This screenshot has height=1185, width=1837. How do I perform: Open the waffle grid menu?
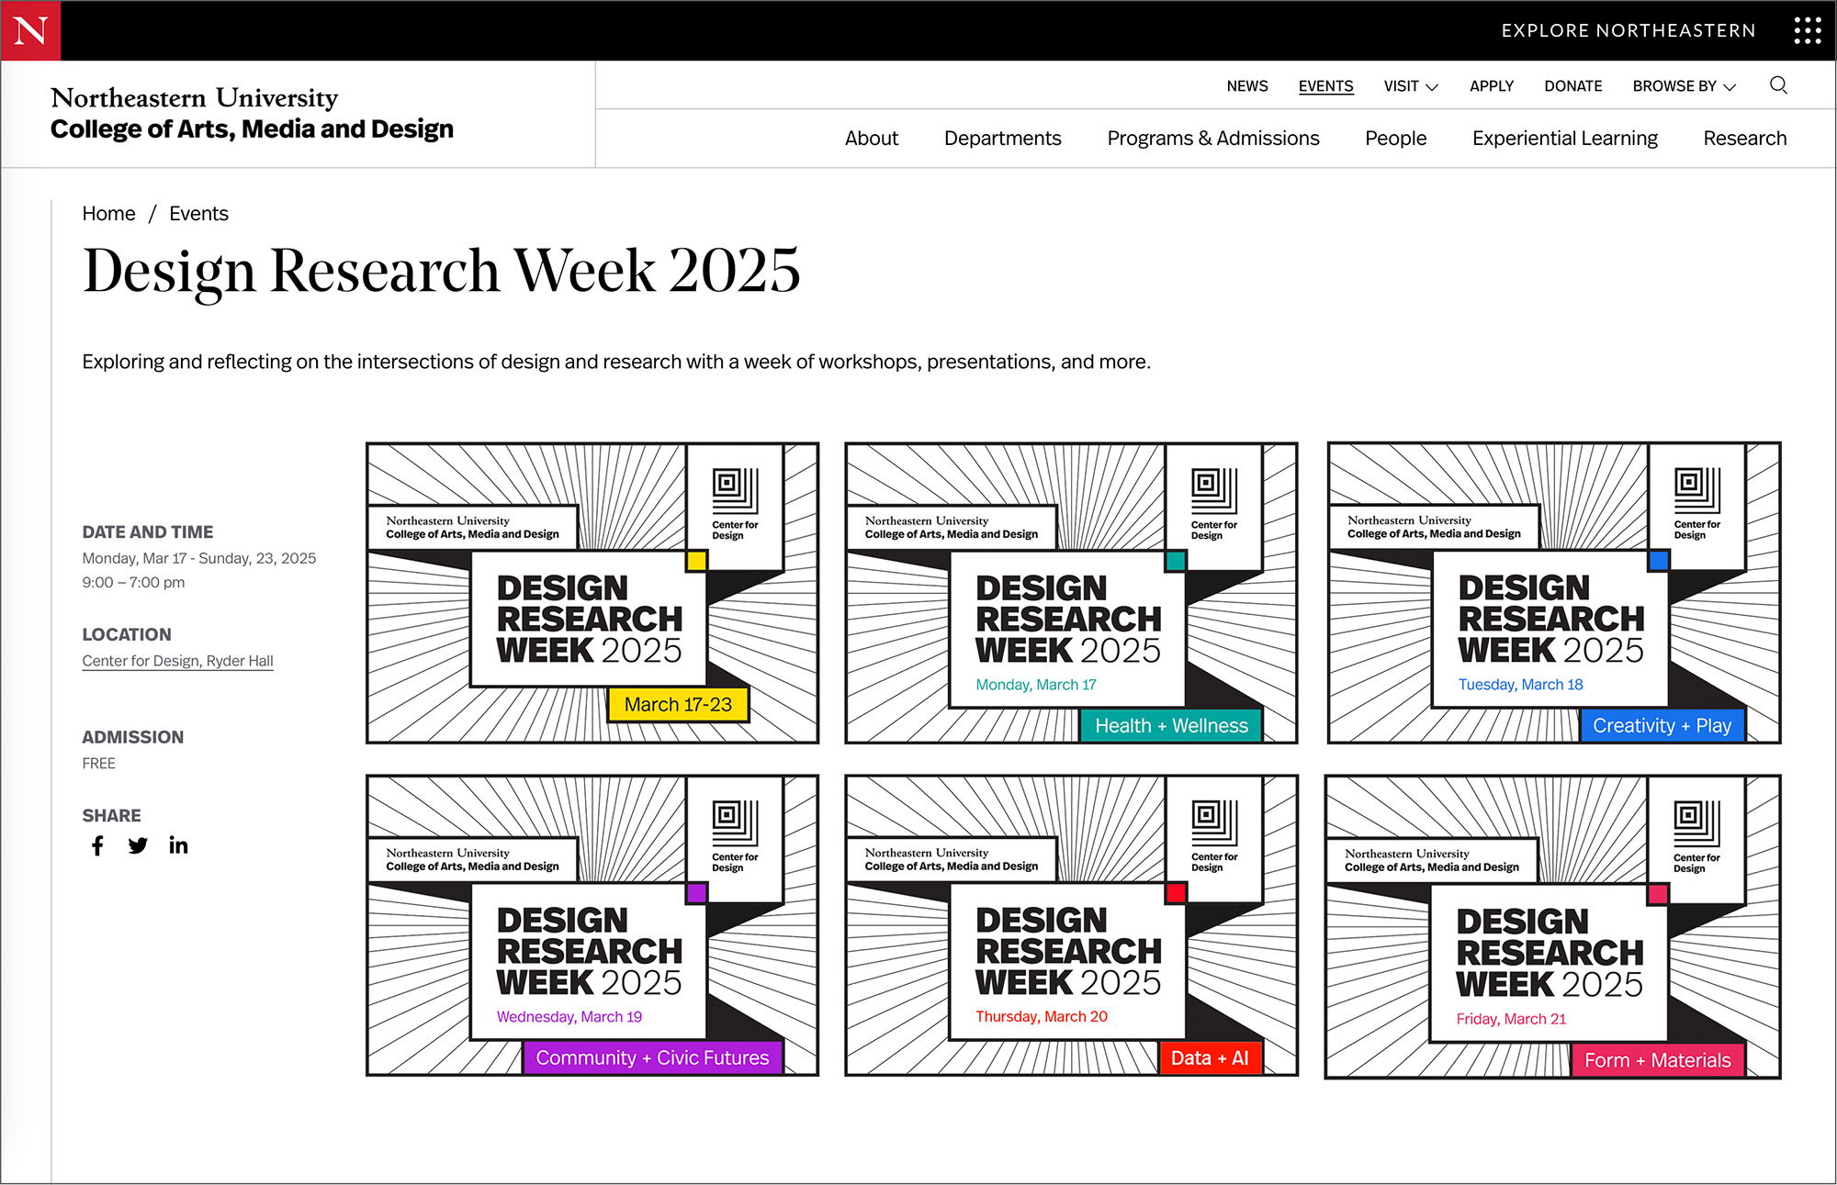point(1808,30)
